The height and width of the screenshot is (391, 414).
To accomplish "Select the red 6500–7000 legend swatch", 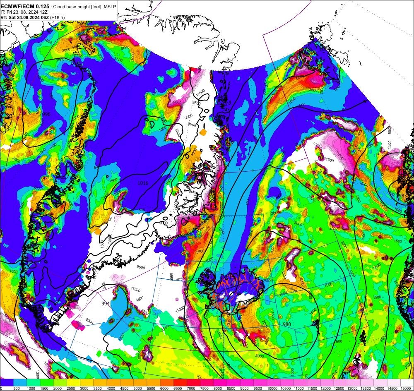I will (x=181, y=383).
